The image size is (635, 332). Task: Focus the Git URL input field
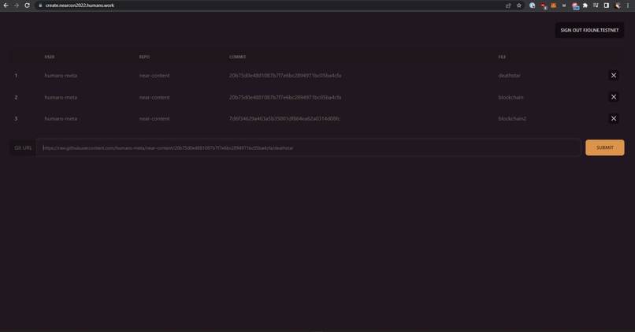(309, 147)
